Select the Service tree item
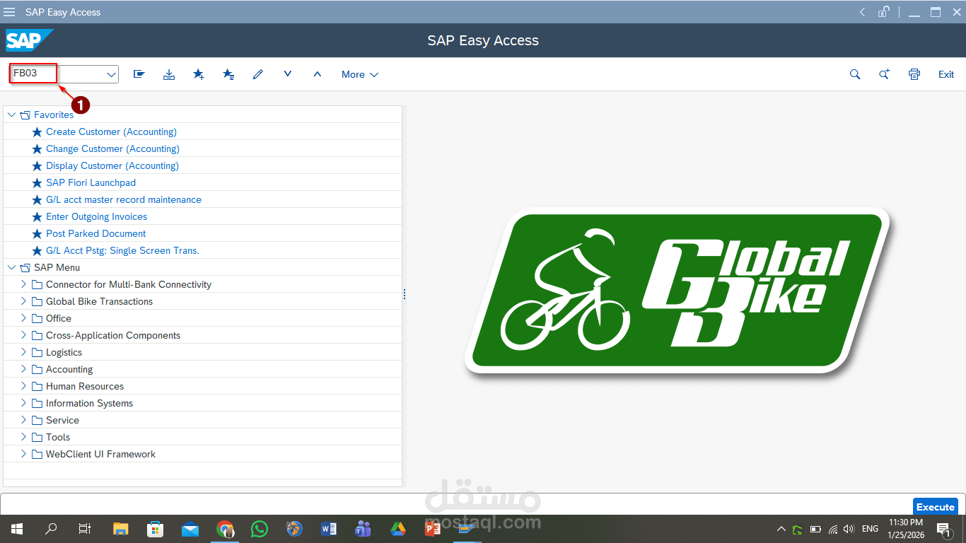 62,420
